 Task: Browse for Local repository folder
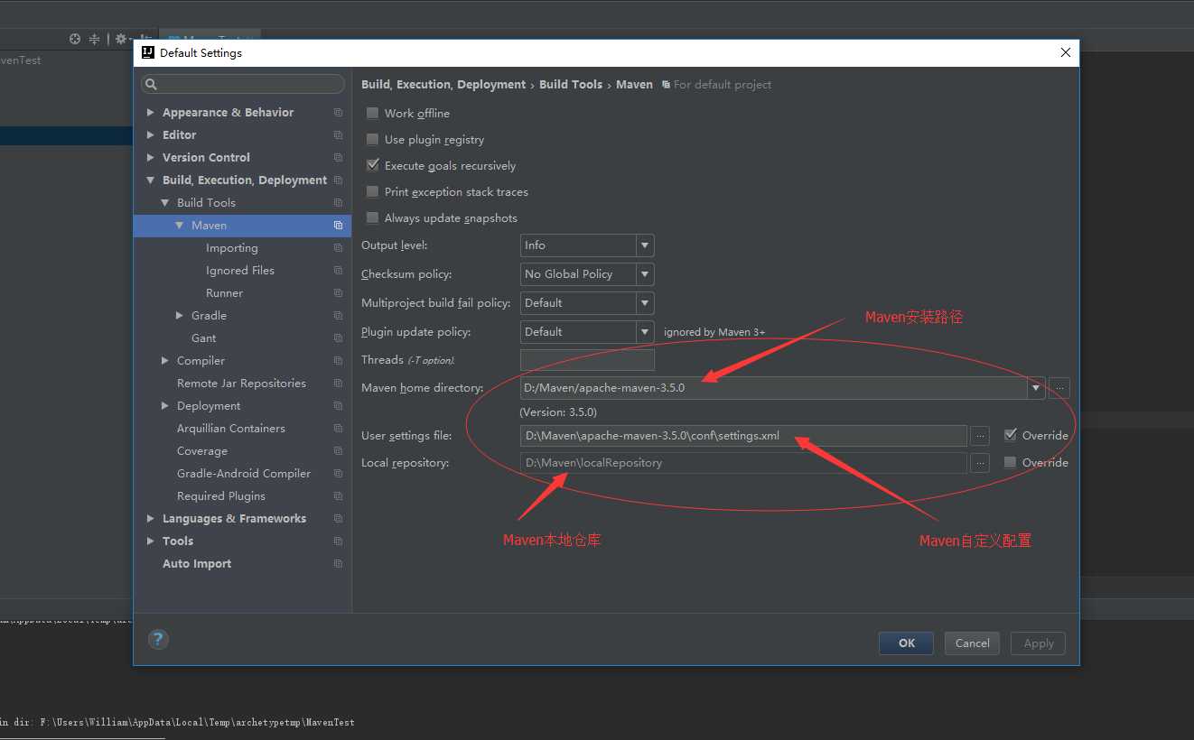click(x=980, y=463)
